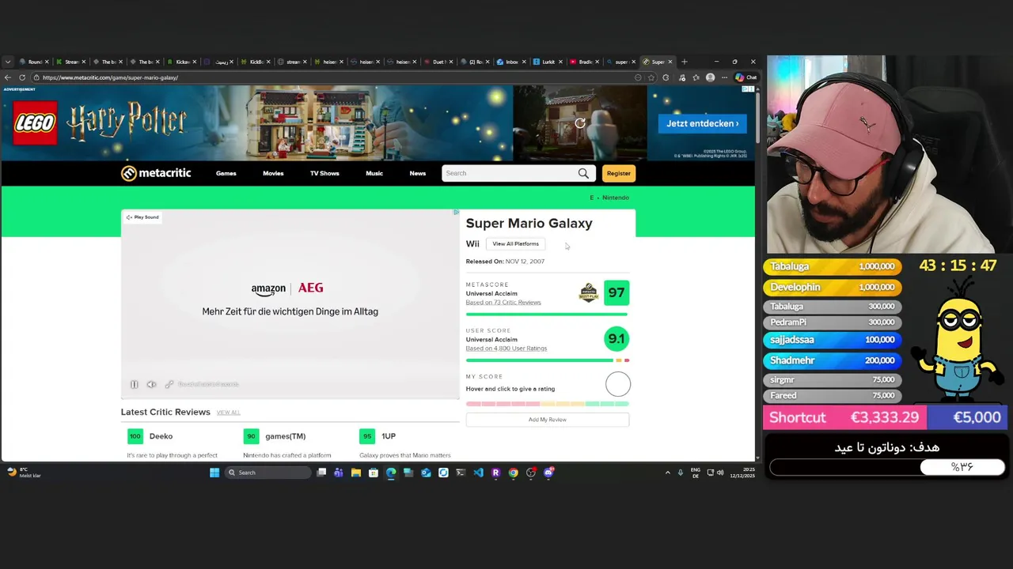Open Google Chrome from taskbar
The image size is (1013, 569).
coord(513,473)
